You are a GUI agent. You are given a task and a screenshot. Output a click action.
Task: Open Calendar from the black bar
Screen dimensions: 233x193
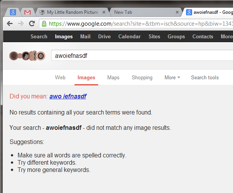[x=129, y=36]
